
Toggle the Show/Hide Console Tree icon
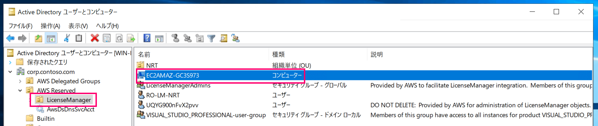[x=51, y=38]
